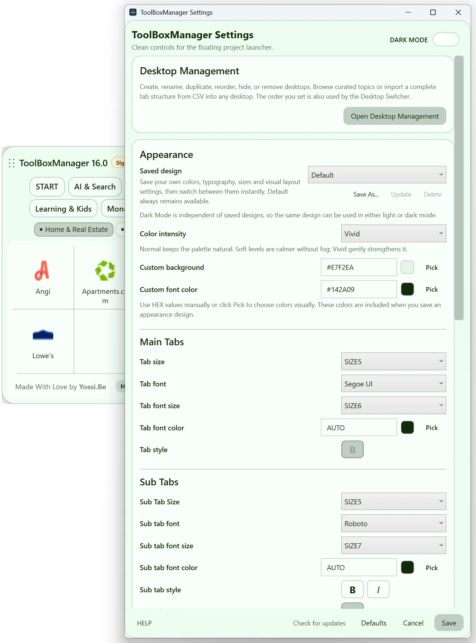Viewport: 476px width, 643px height.
Task: Select the AI & Search tab
Action: point(95,187)
